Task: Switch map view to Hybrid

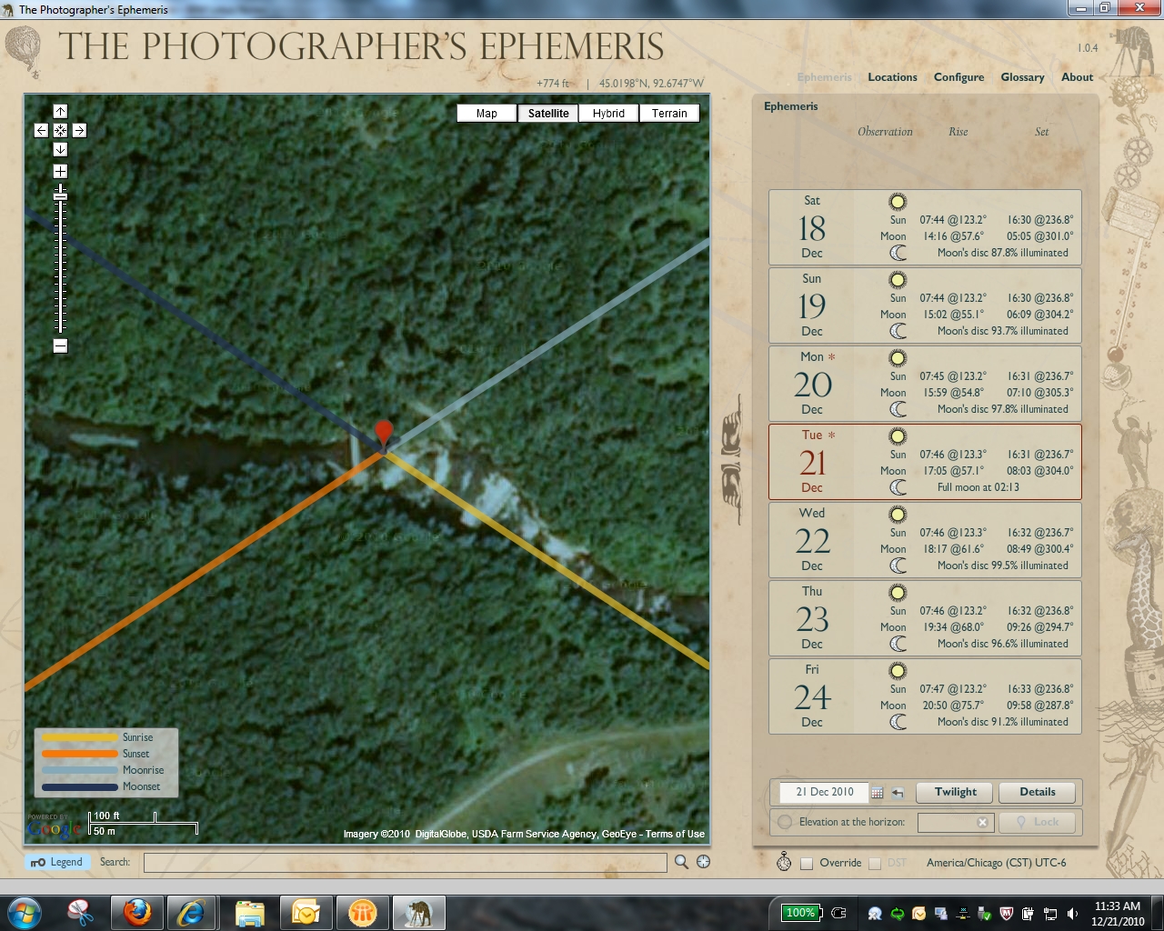Action: click(x=608, y=114)
